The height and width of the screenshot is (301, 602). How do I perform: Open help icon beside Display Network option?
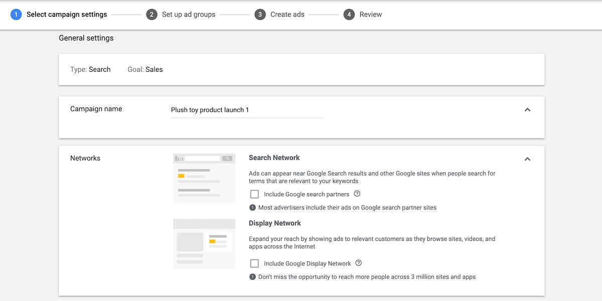click(x=359, y=263)
